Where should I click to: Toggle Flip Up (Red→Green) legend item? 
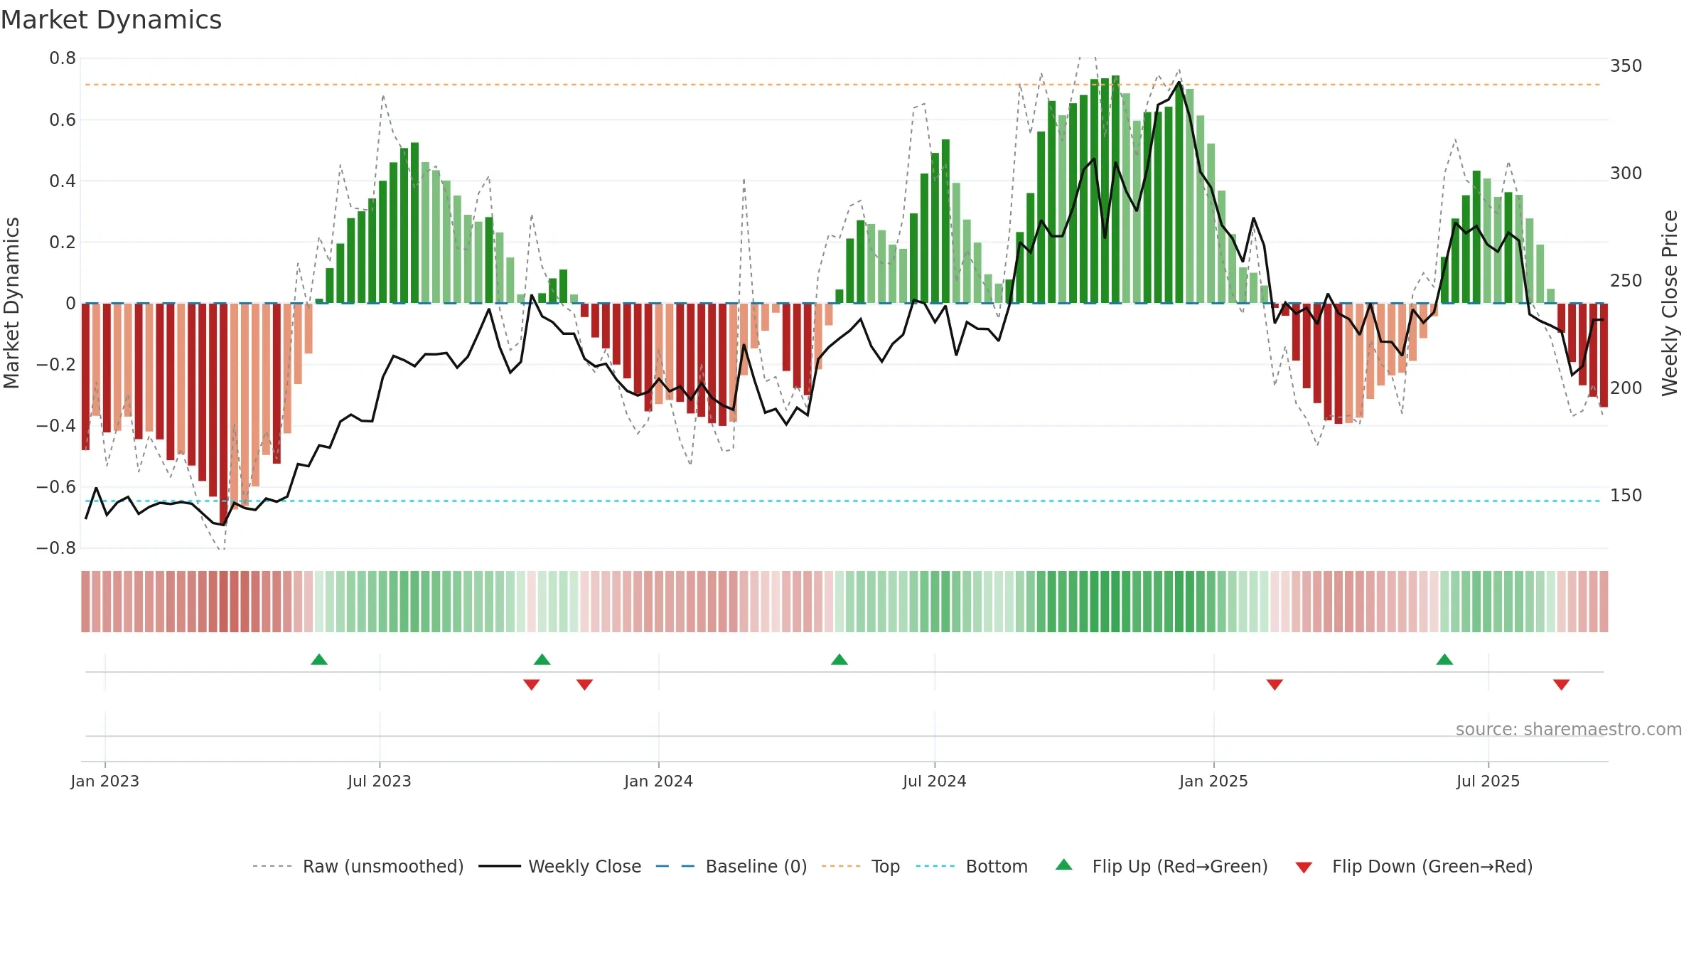point(1162,866)
